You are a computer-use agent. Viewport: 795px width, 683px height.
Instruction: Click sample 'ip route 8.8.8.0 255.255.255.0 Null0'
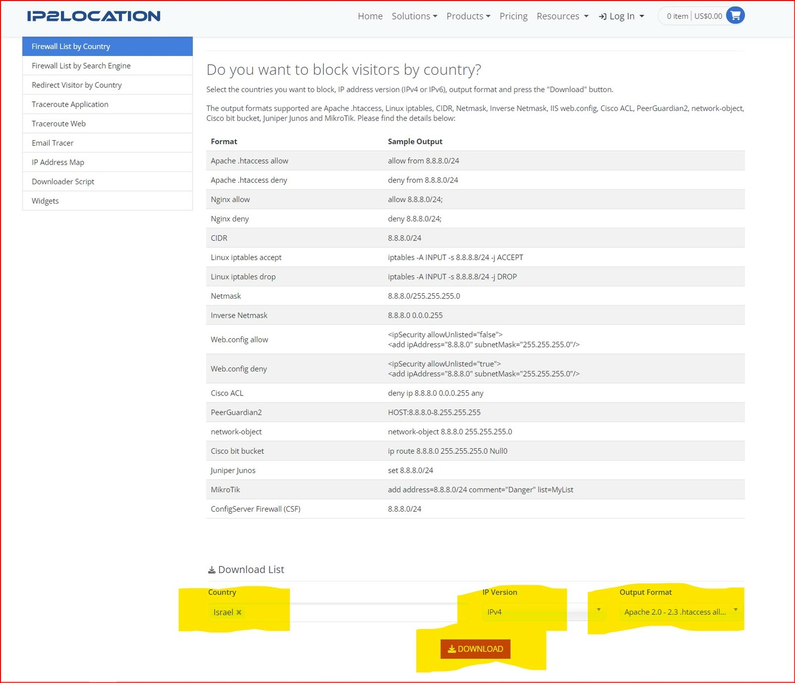(x=448, y=451)
